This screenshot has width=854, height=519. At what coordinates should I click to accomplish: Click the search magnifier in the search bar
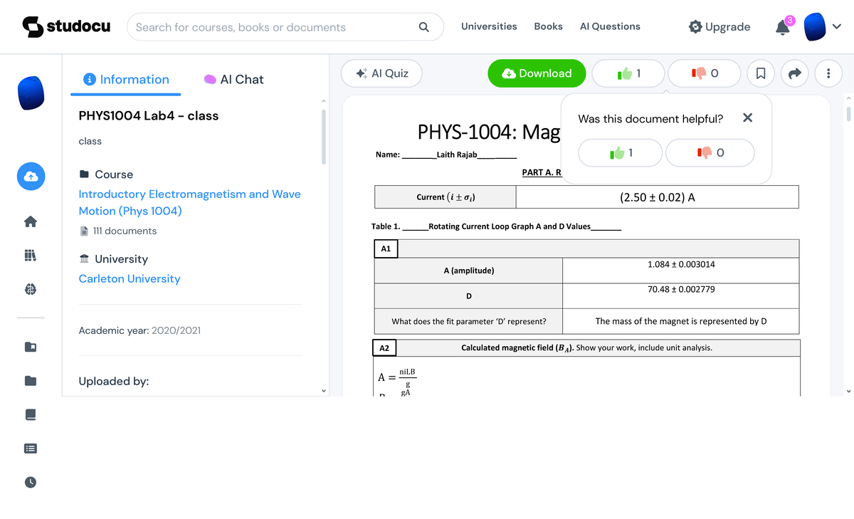423,26
